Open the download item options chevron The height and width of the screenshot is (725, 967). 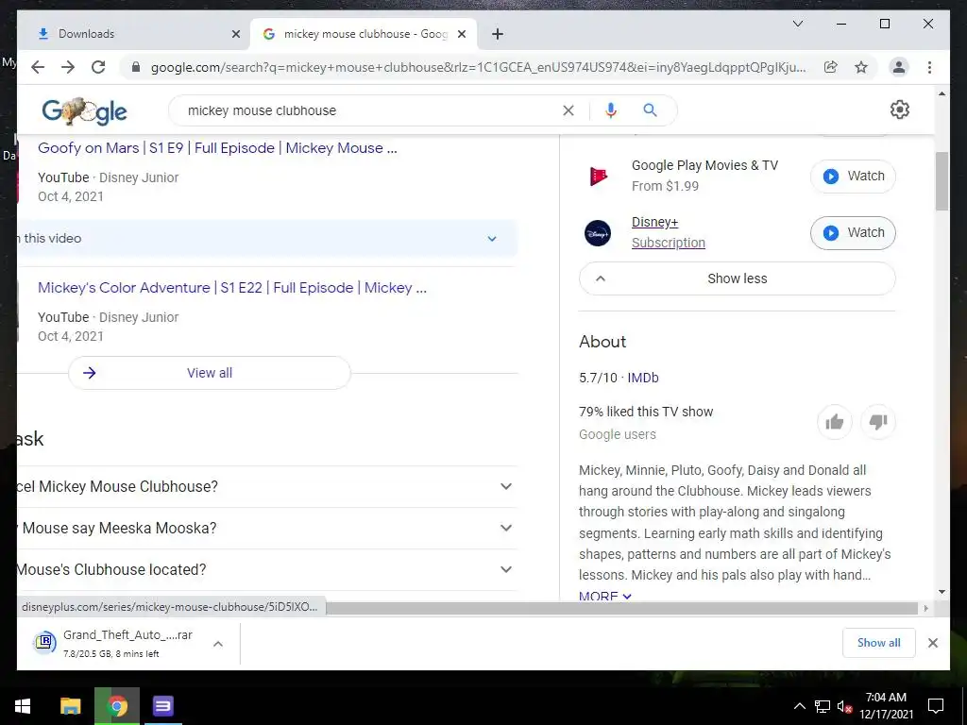pyautogui.click(x=218, y=644)
